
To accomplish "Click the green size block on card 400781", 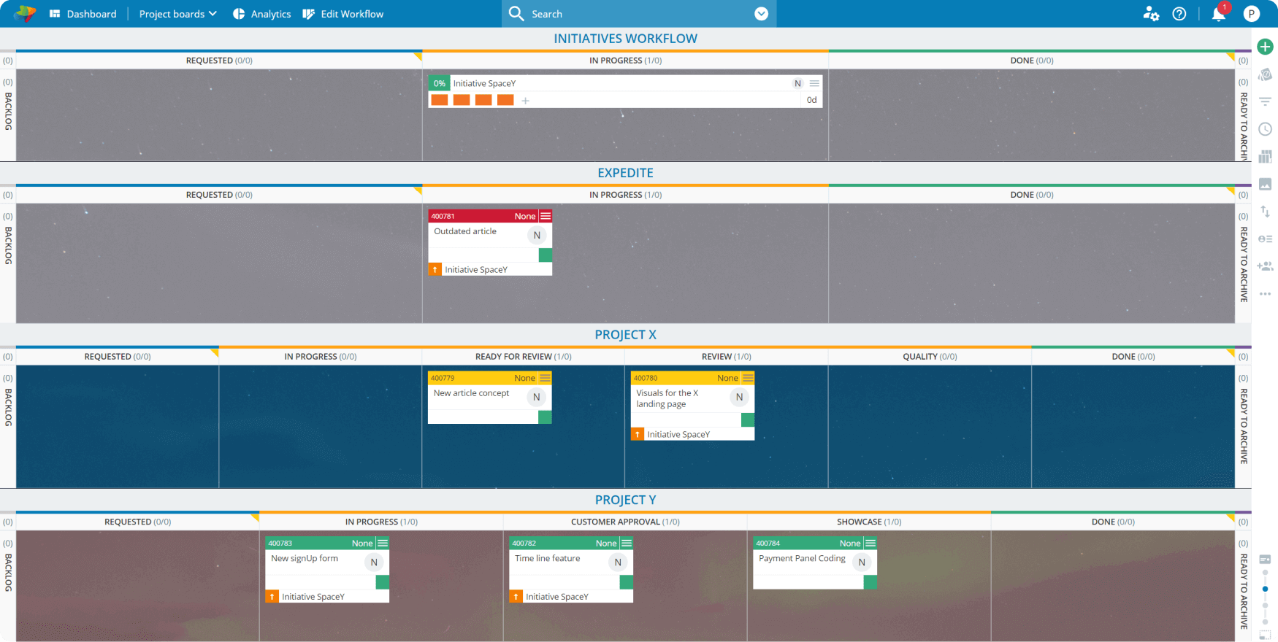I will [x=545, y=255].
